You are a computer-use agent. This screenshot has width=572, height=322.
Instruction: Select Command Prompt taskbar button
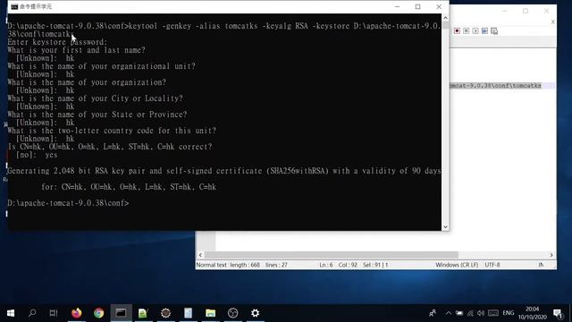(122, 313)
